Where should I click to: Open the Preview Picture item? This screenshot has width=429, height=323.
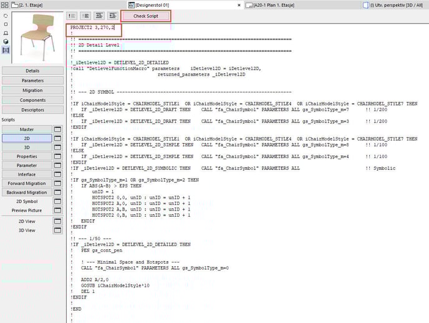coord(27,211)
